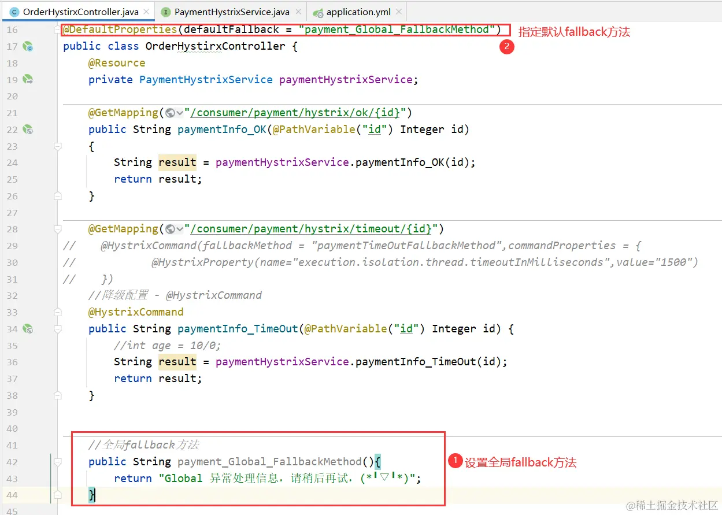Collapse the fold marker beside line 28 @GetMapping

coord(57,229)
